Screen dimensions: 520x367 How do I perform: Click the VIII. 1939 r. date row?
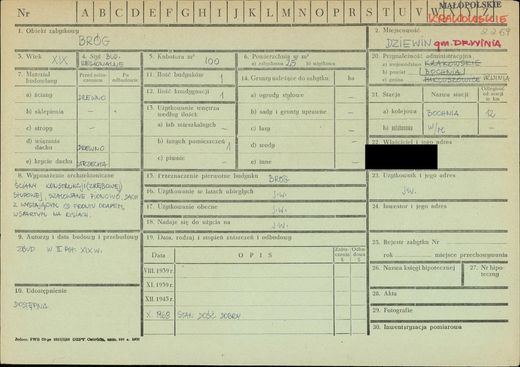point(159,270)
